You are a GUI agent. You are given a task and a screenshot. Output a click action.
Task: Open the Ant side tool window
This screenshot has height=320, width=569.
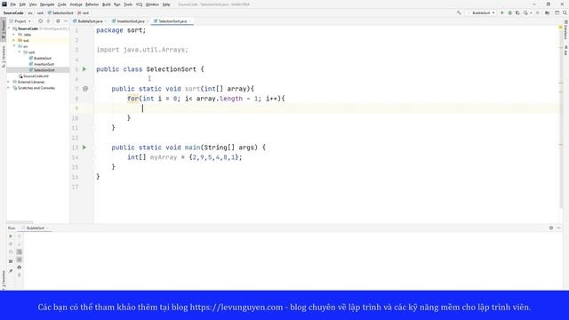pyautogui.click(x=565, y=50)
